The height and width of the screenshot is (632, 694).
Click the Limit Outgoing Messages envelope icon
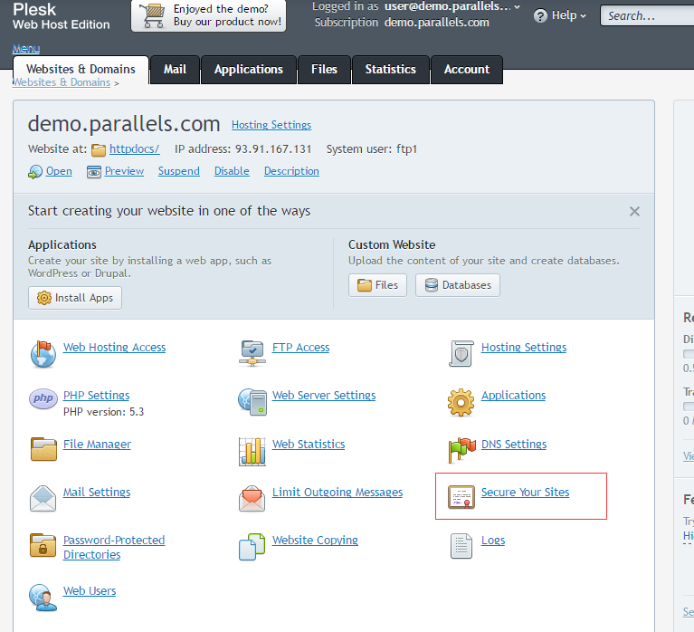(x=252, y=498)
